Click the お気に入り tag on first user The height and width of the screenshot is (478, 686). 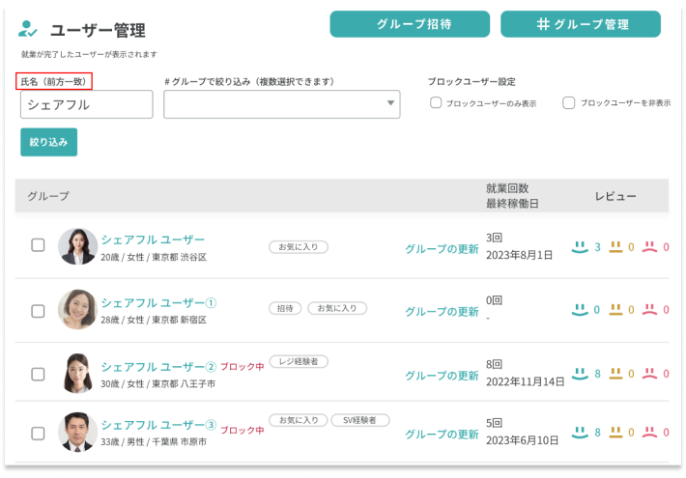(x=298, y=247)
